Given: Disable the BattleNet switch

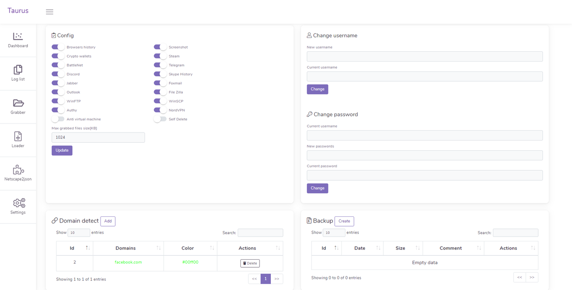Looking at the screenshot, I should tap(58, 65).
